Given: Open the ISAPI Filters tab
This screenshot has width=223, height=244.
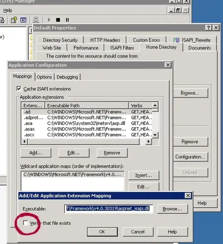Looking at the screenshot, I should click(x=122, y=48).
